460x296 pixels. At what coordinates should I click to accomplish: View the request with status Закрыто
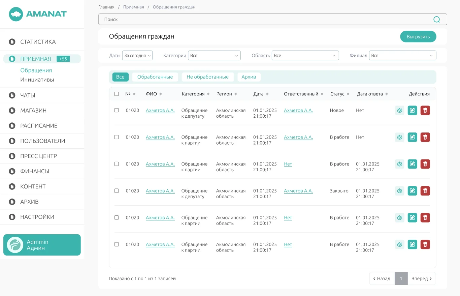(400, 191)
